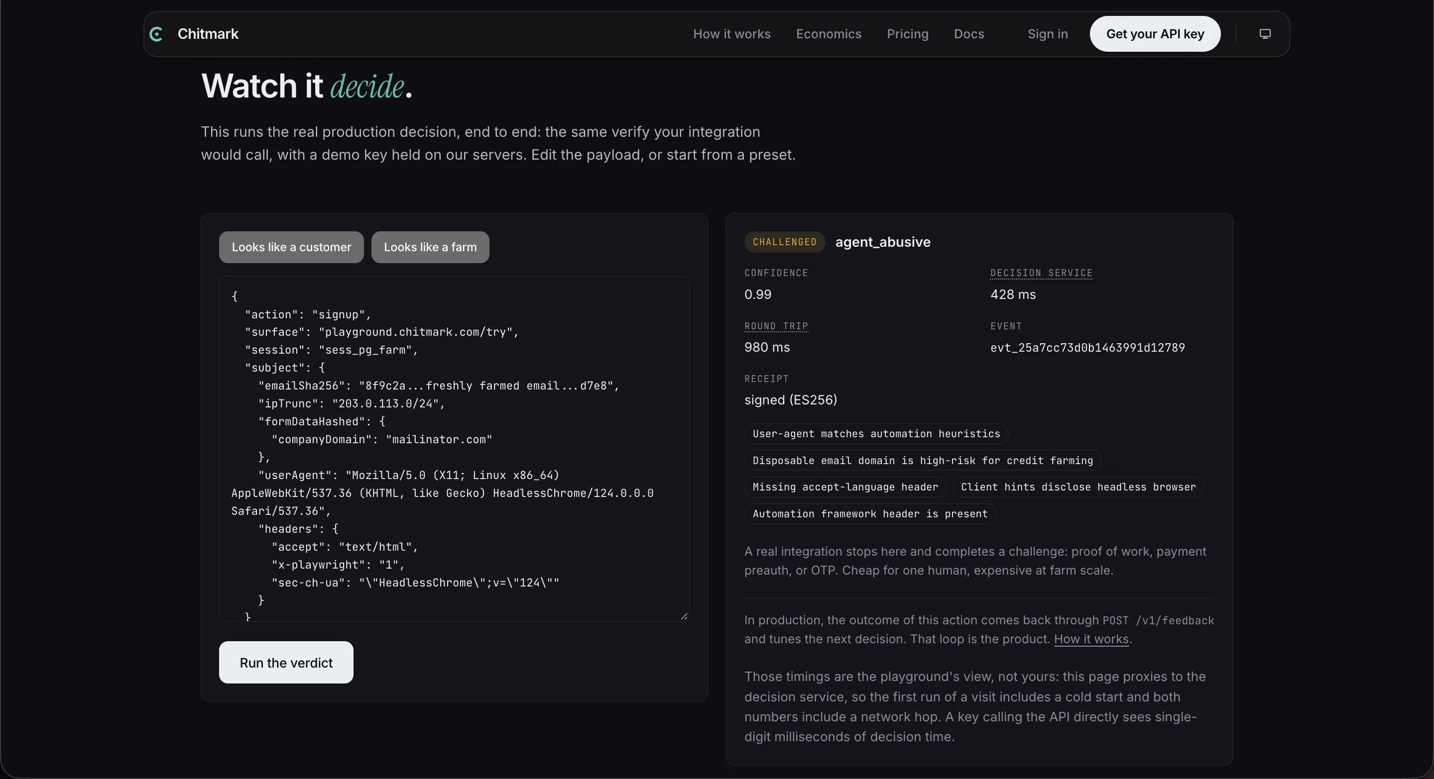The width and height of the screenshot is (1434, 779).
Task: Click the ROUND TRIP dotted label
Action: tap(776, 326)
